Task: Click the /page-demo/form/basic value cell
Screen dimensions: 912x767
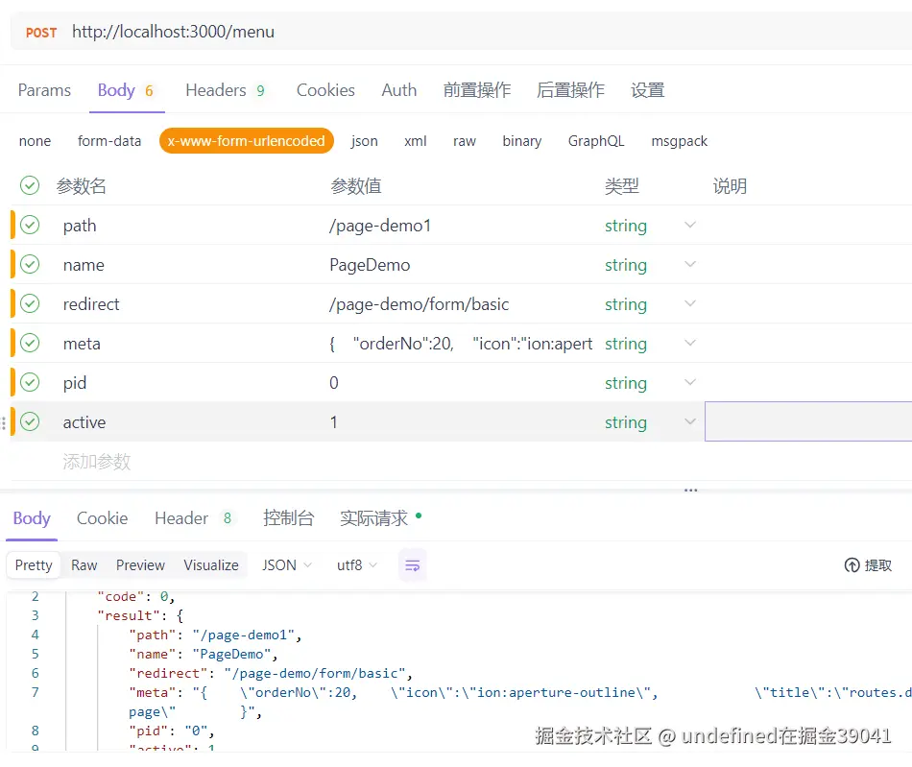Action: coord(419,304)
